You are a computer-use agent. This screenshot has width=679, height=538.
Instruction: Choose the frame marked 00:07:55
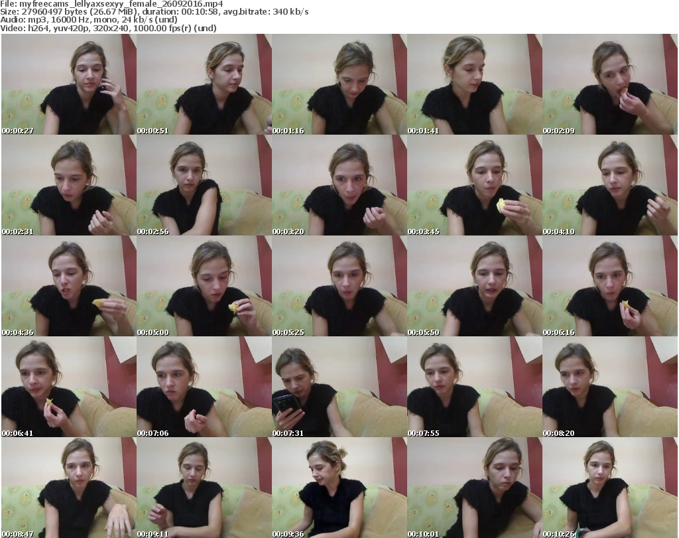[x=475, y=387]
